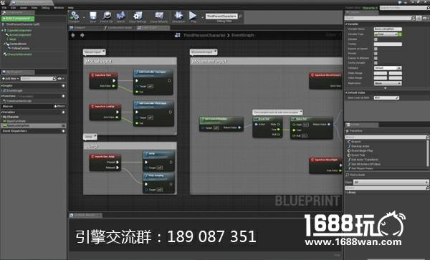430x260 pixels.
Task: Switch to the Construction Script tab
Action: (x=120, y=28)
